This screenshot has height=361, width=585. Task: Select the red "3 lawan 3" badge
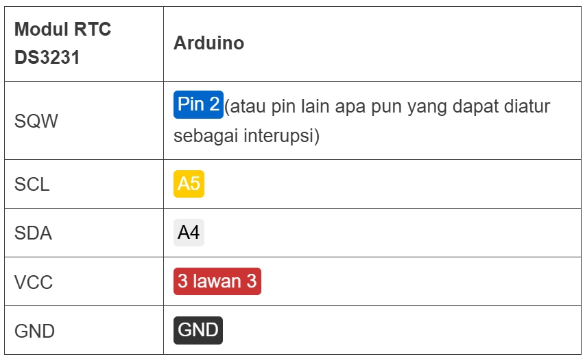coord(217,281)
